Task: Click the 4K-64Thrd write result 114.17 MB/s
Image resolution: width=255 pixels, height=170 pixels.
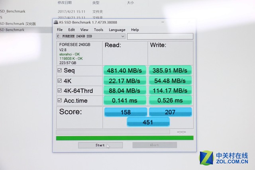Action: (x=170, y=91)
